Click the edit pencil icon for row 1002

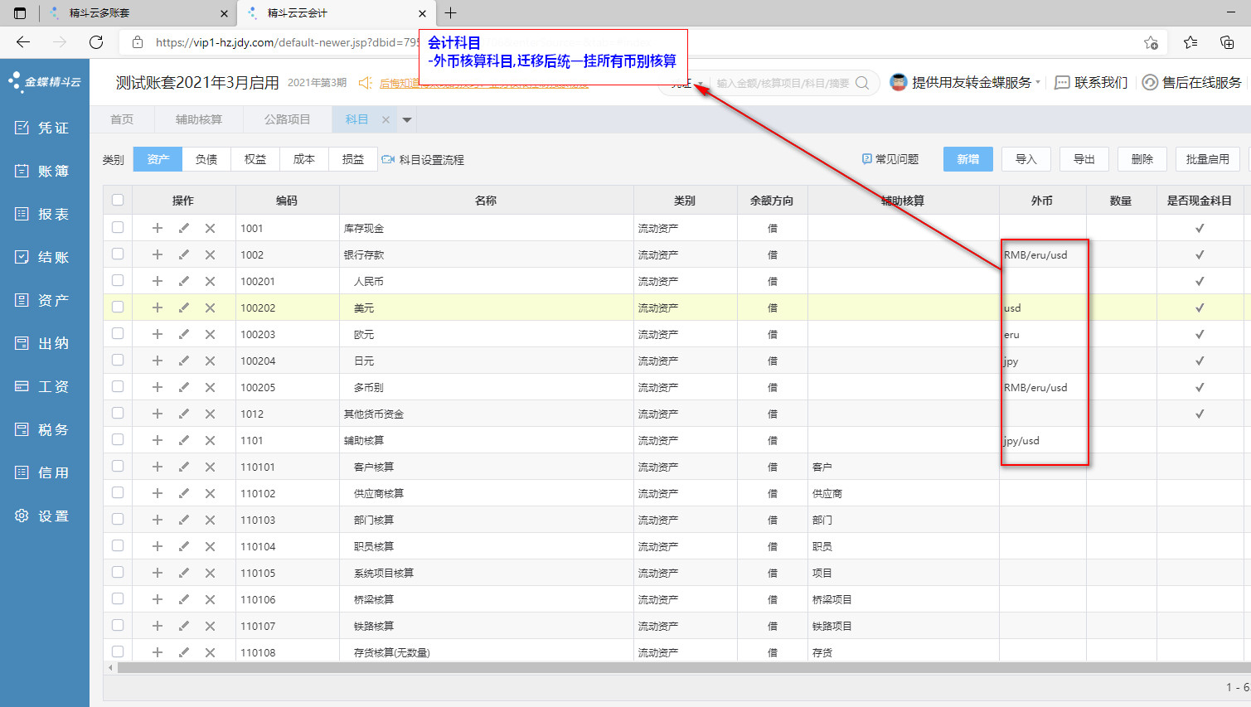184,254
